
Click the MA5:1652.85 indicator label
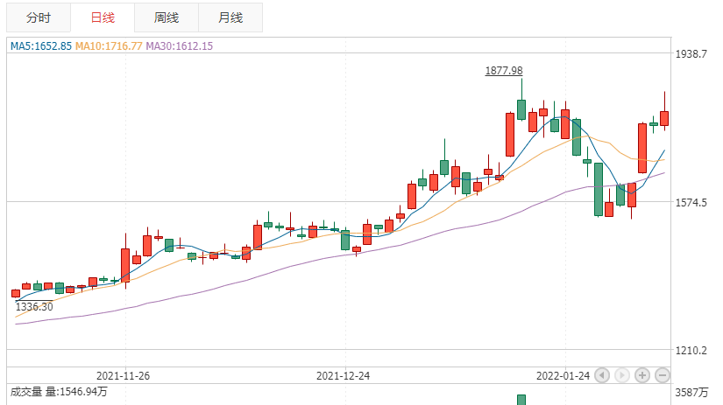click(x=41, y=46)
